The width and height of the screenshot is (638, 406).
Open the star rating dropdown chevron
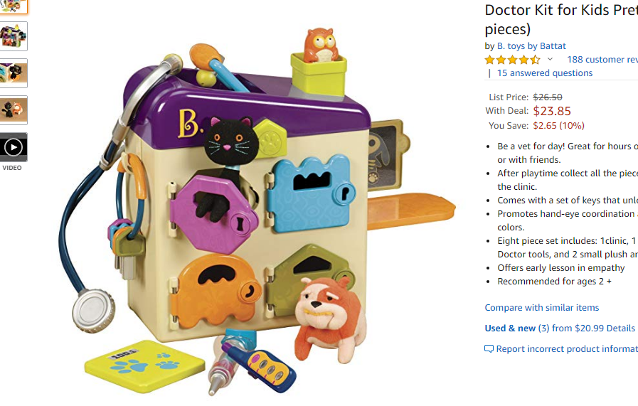(x=550, y=60)
